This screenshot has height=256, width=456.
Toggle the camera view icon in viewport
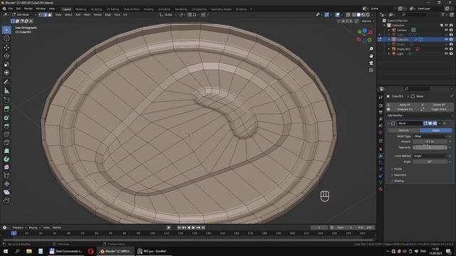point(371,63)
